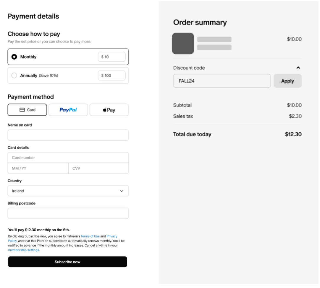Click the CVV field

(98, 168)
